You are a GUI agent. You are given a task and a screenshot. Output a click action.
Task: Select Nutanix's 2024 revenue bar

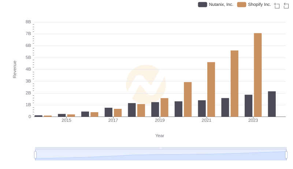[272, 104]
